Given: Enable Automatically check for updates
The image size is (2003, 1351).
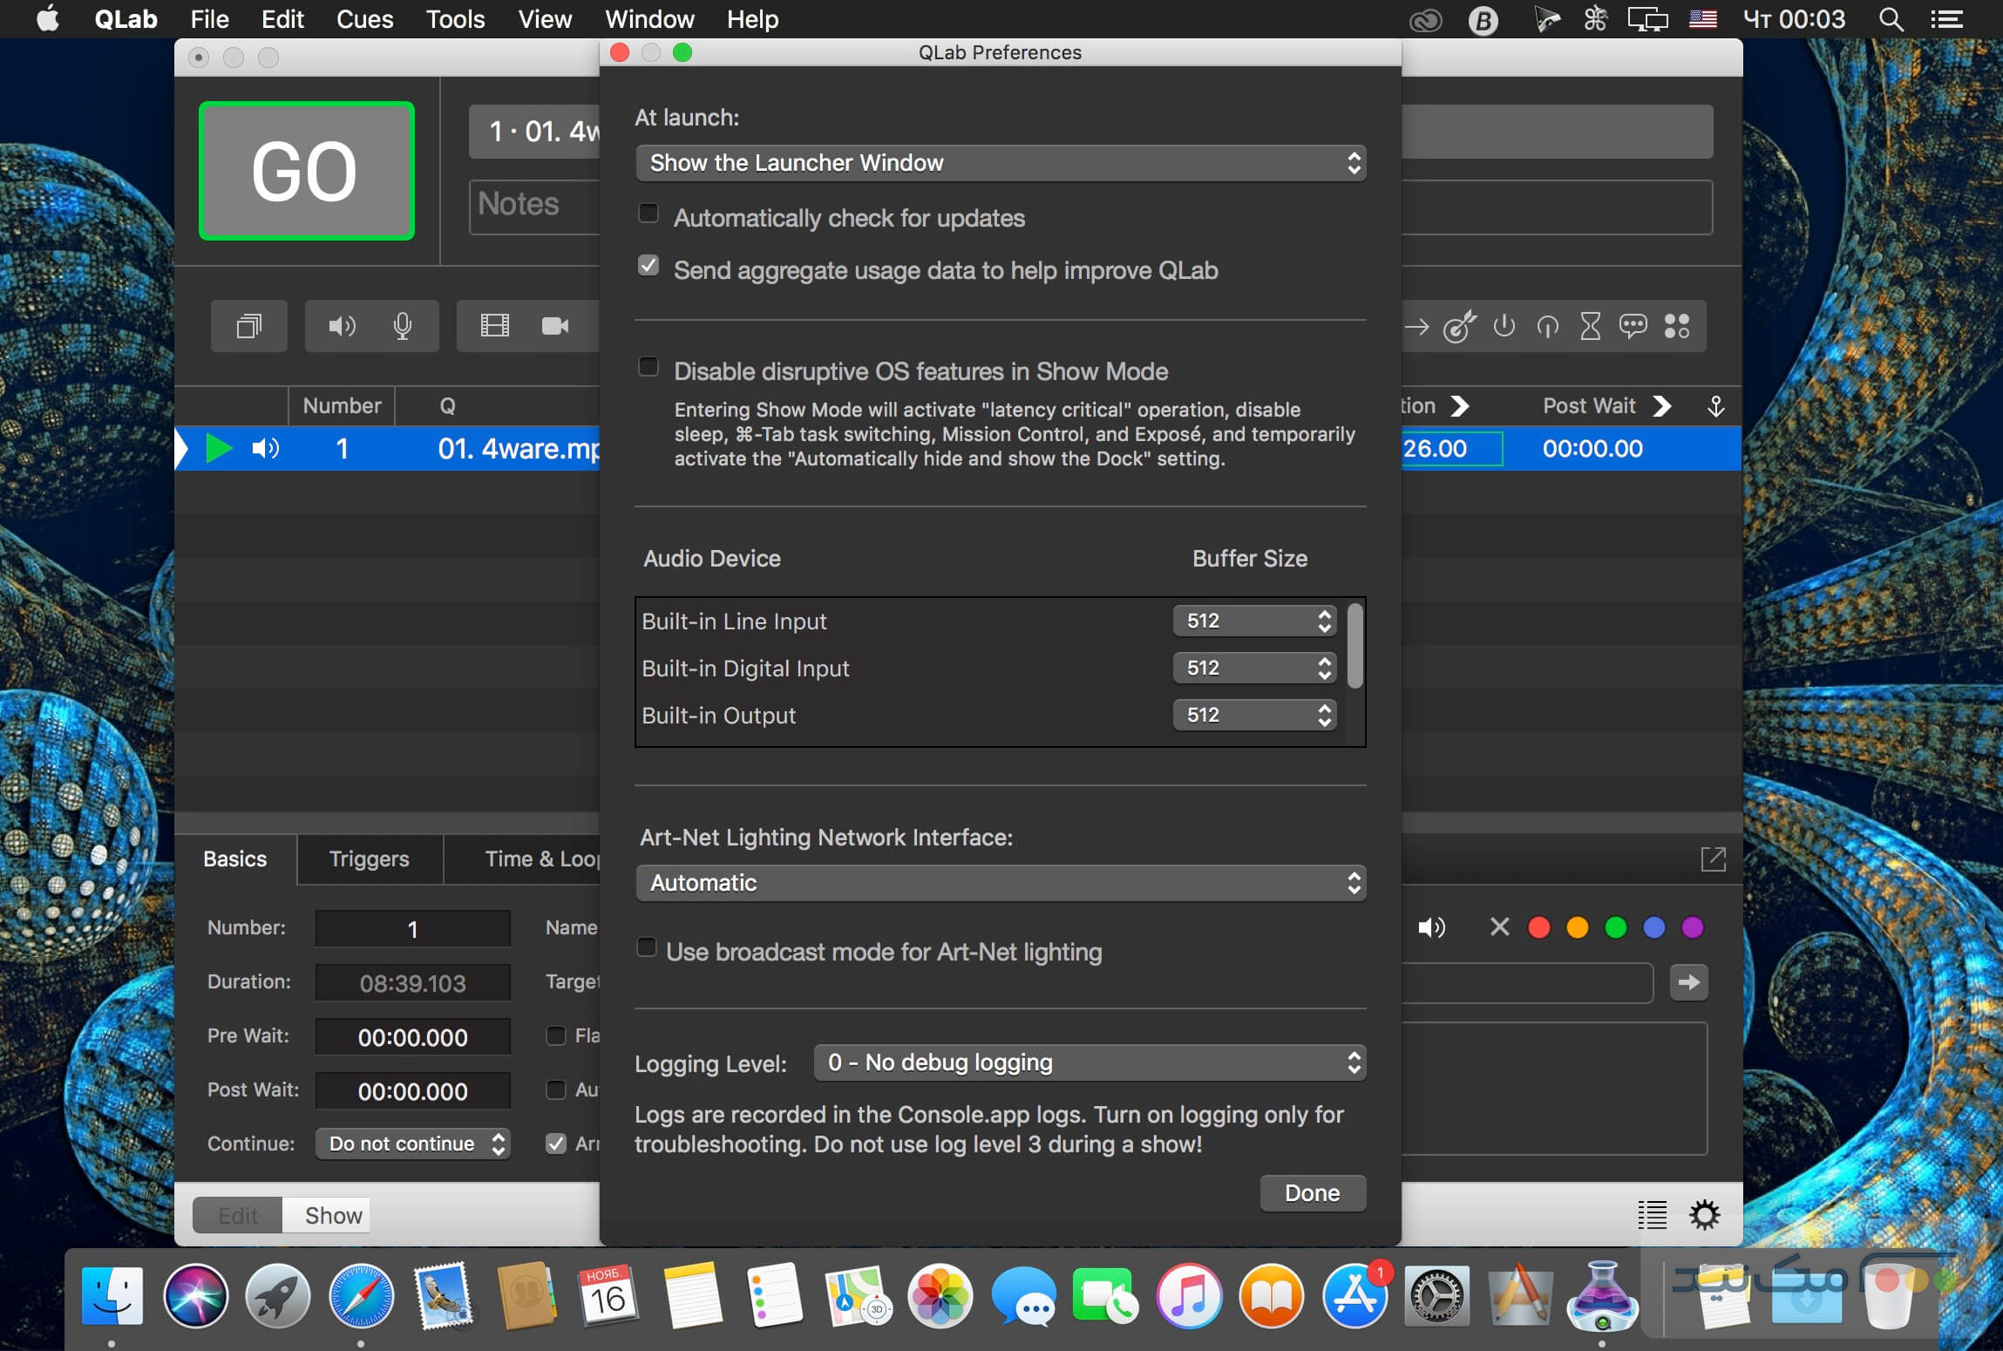Looking at the screenshot, I should point(648,213).
